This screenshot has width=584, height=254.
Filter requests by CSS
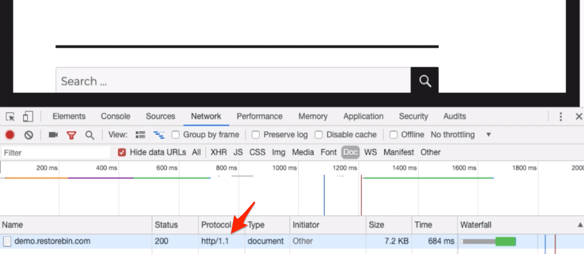point(257,152)
